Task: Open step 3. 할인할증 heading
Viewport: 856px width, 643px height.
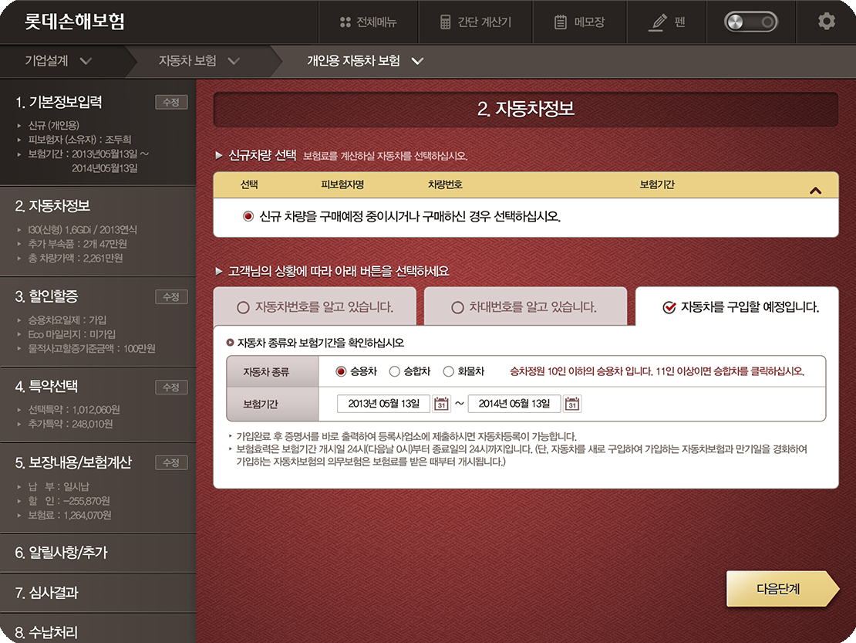Action: pyautogui.click(x=46, y=296)
